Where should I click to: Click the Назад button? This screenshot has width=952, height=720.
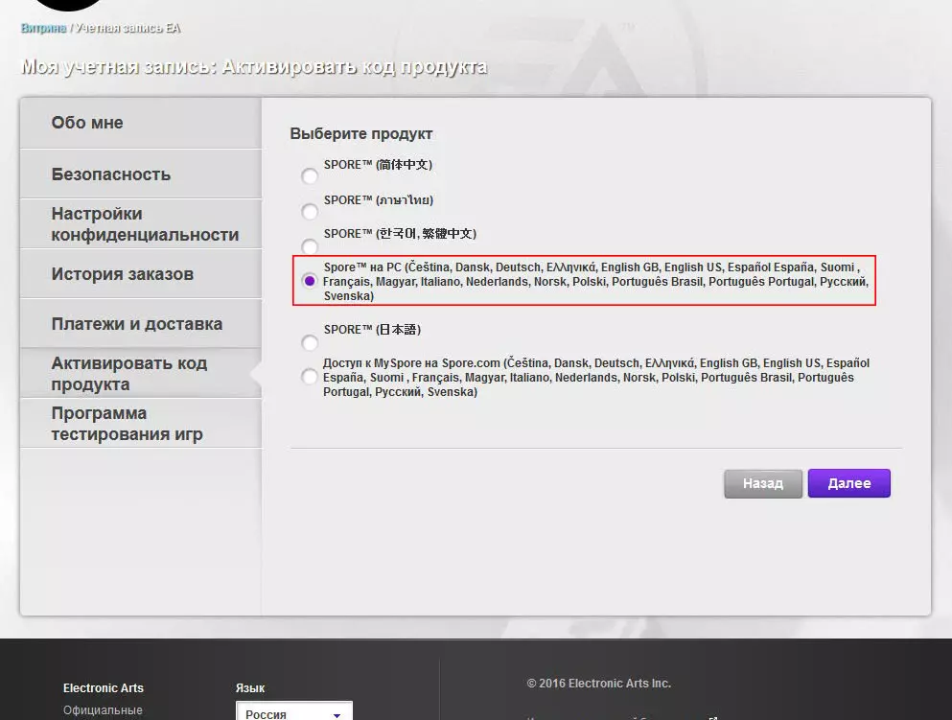pyautogui.click(x=762, y=483)
